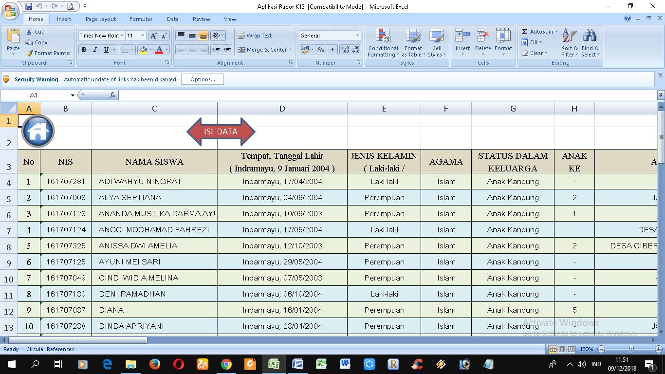Open File Explorer from the taskbar
Viewport: 665px width, 374px height.
[x=131, y=364]
